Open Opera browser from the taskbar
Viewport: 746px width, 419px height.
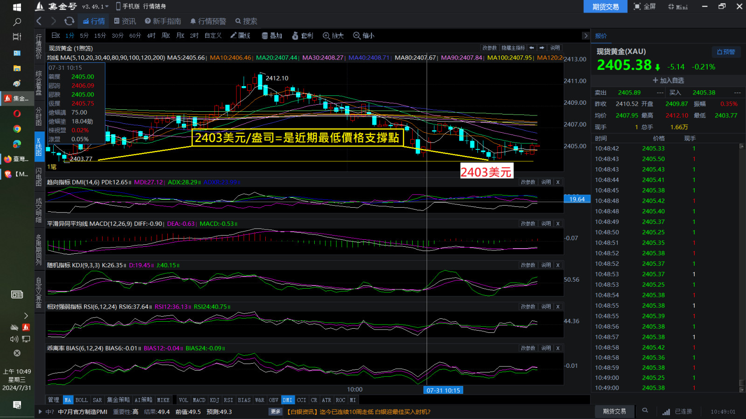coord(17,114)
